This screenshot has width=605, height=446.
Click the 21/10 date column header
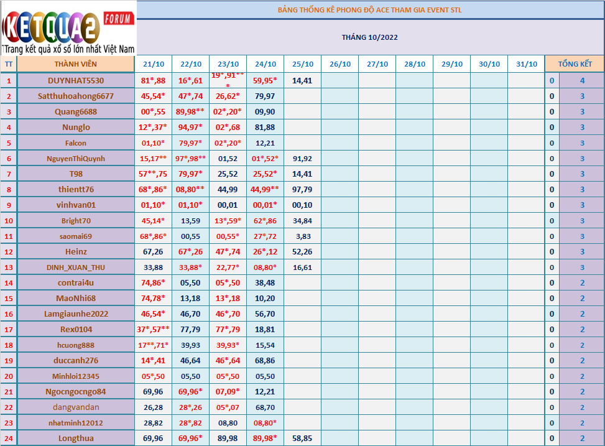[x=154, y=64]
